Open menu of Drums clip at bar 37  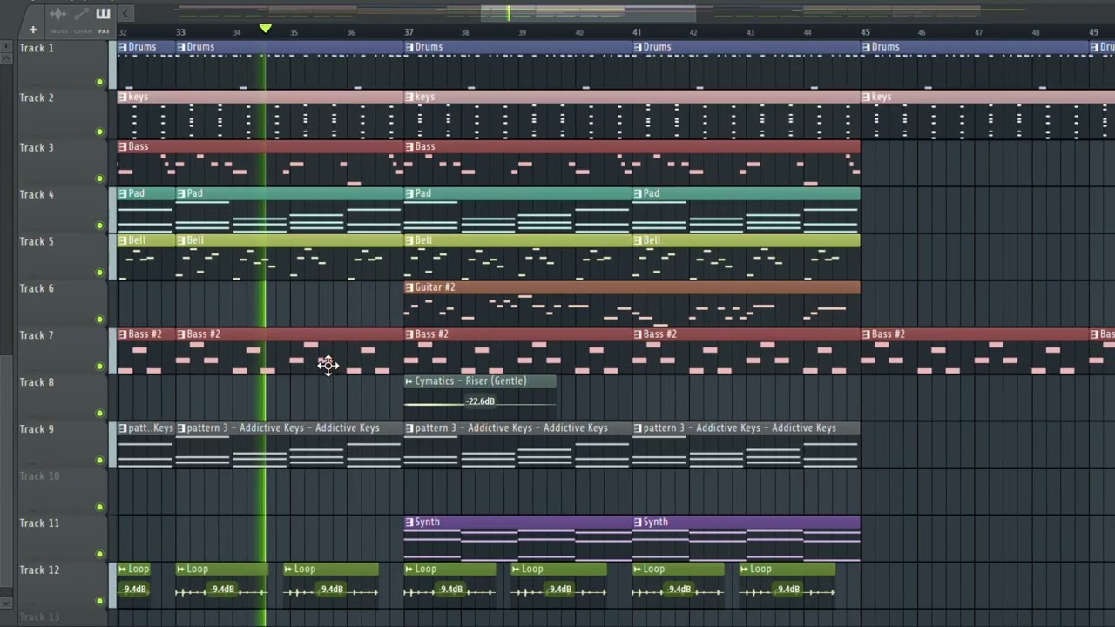pos(409,47)
